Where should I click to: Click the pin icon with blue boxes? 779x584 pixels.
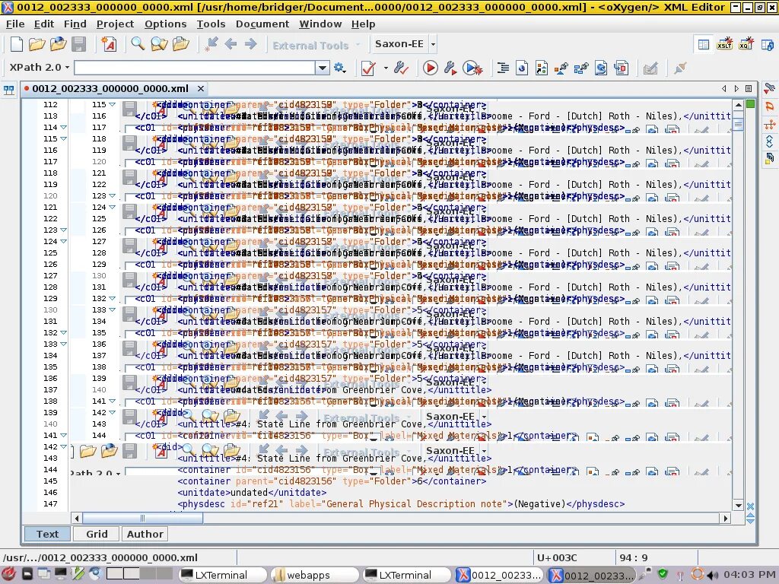point(581,68)
